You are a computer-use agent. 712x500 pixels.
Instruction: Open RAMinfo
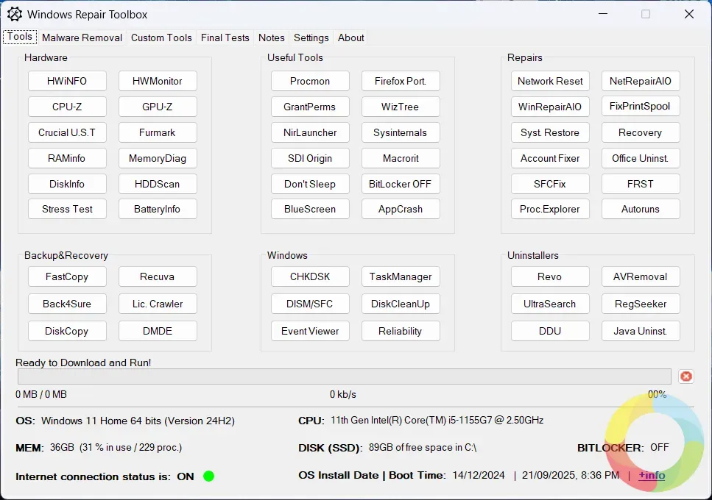(x=67, y=158)
